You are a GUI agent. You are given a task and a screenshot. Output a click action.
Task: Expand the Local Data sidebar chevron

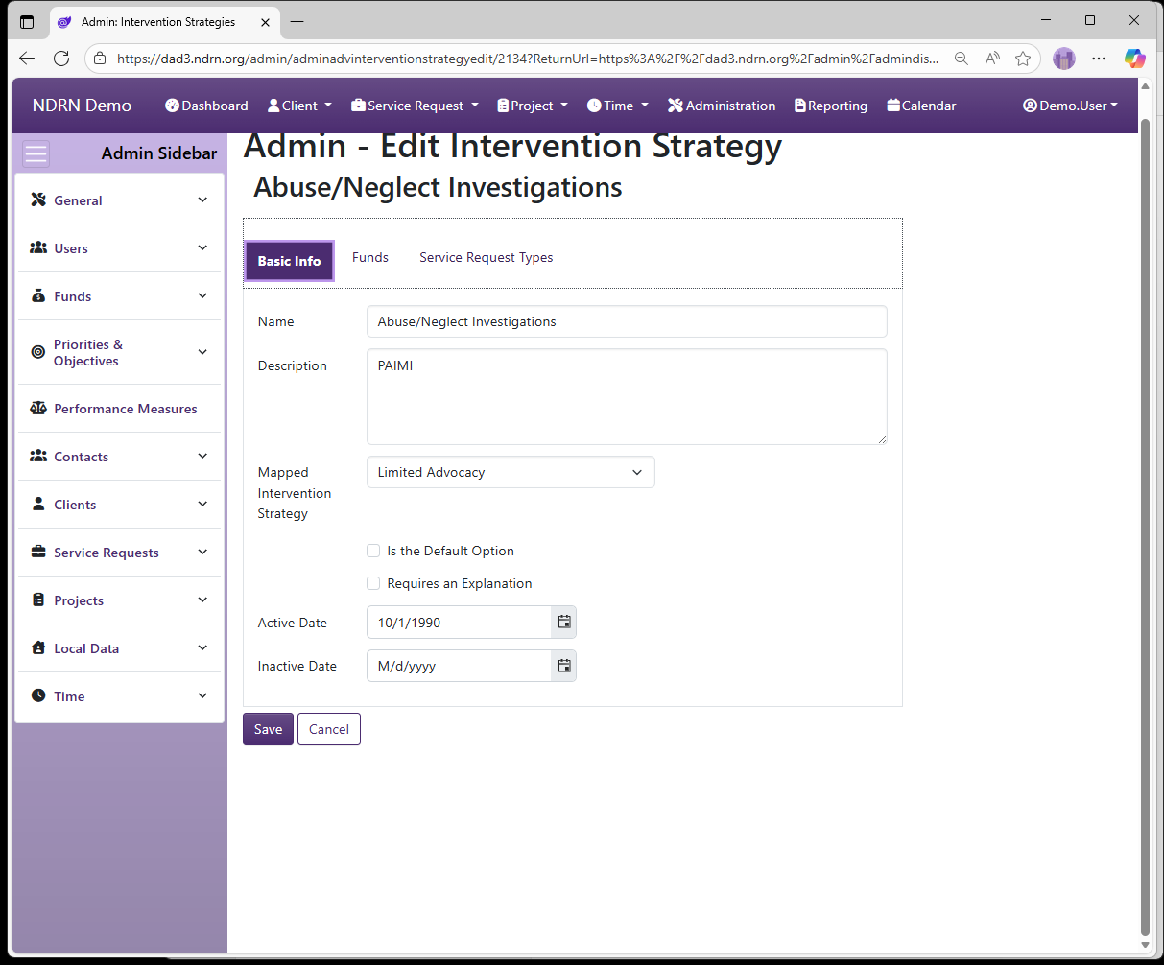click(202, 647)
